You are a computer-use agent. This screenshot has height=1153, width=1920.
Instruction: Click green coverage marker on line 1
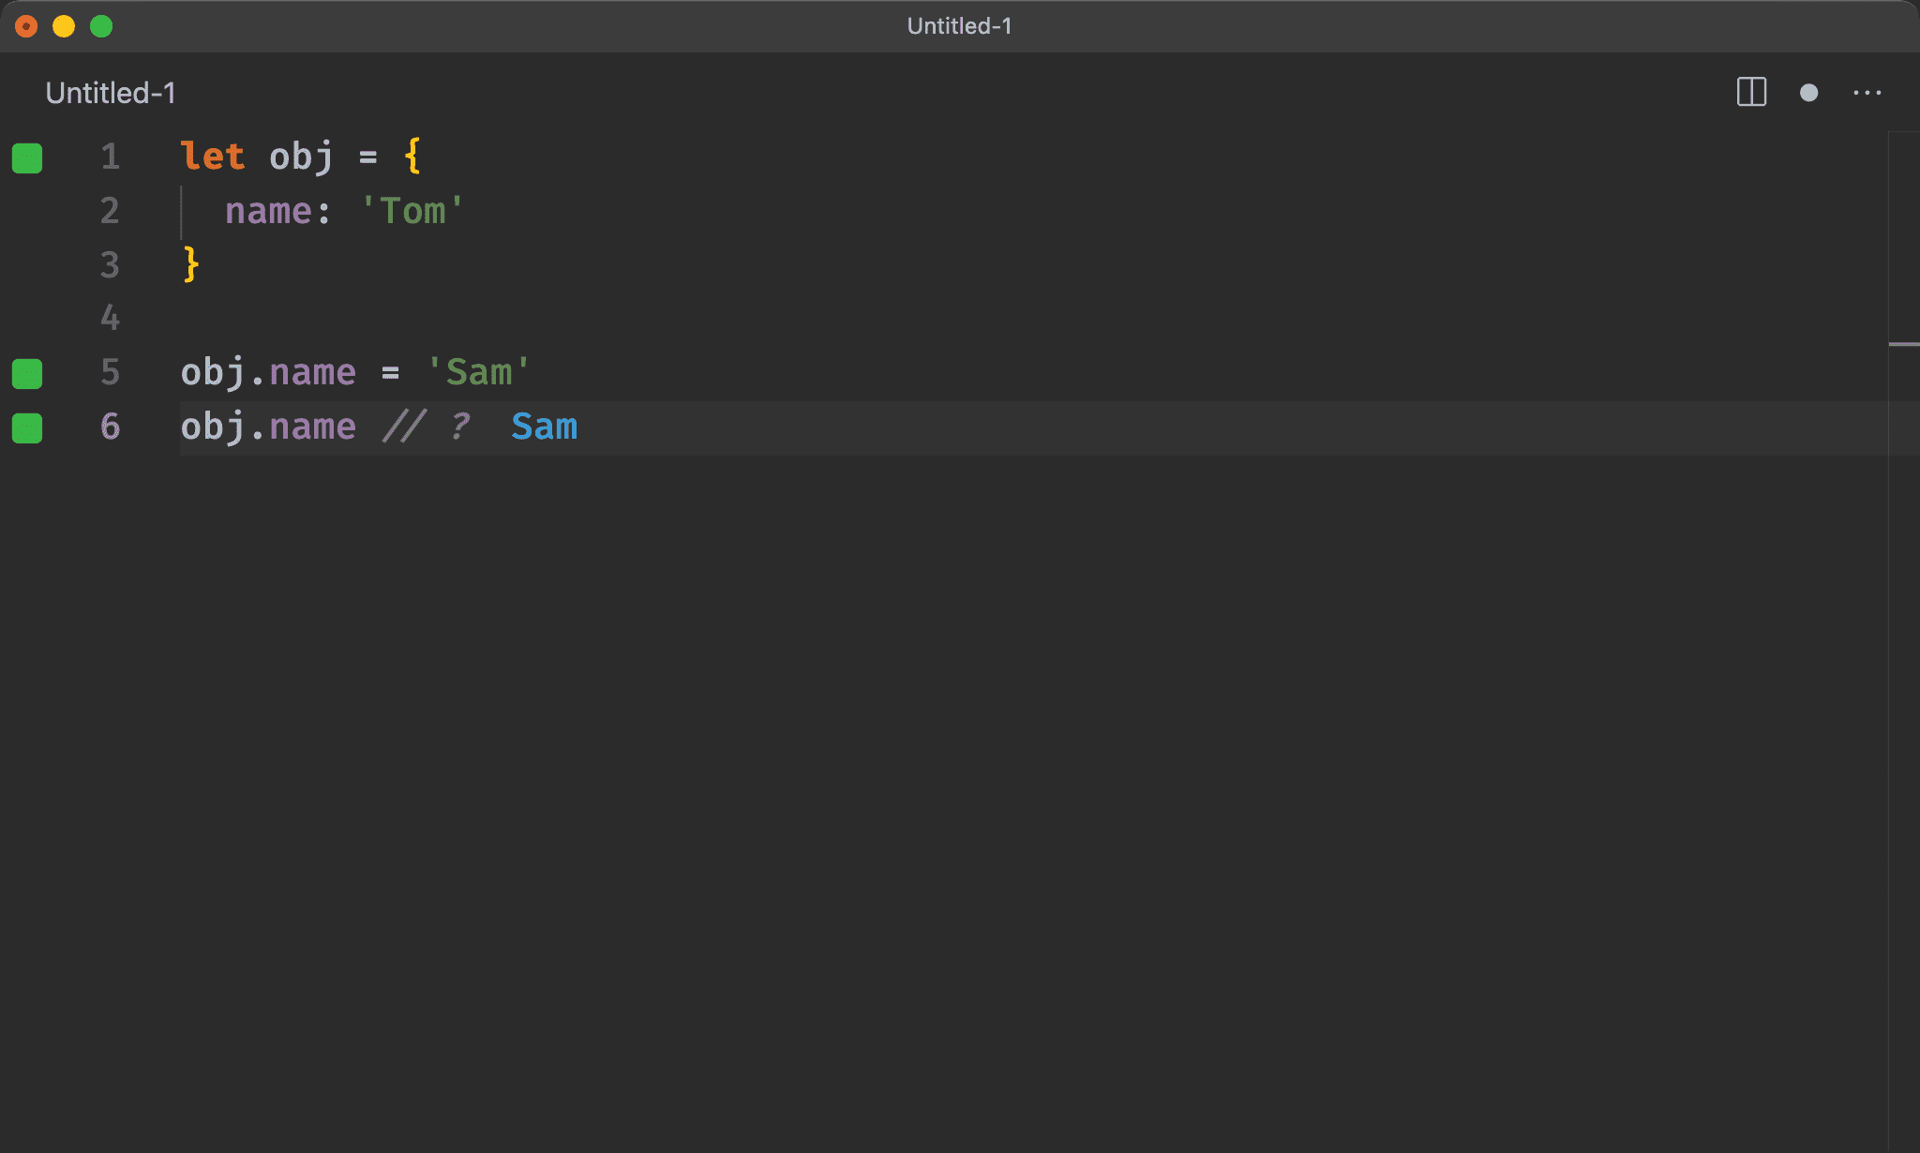27,157
